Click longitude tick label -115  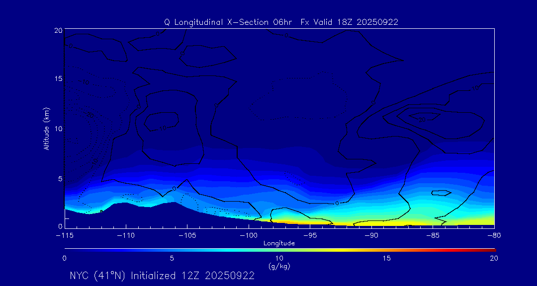[65, 236]
